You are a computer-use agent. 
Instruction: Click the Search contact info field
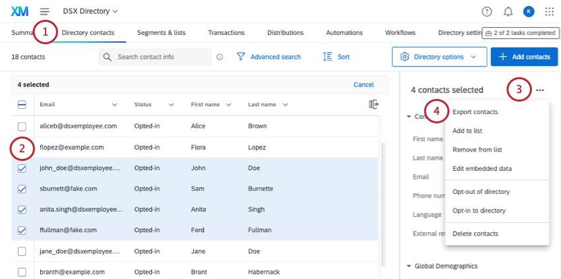pos(161,57)
